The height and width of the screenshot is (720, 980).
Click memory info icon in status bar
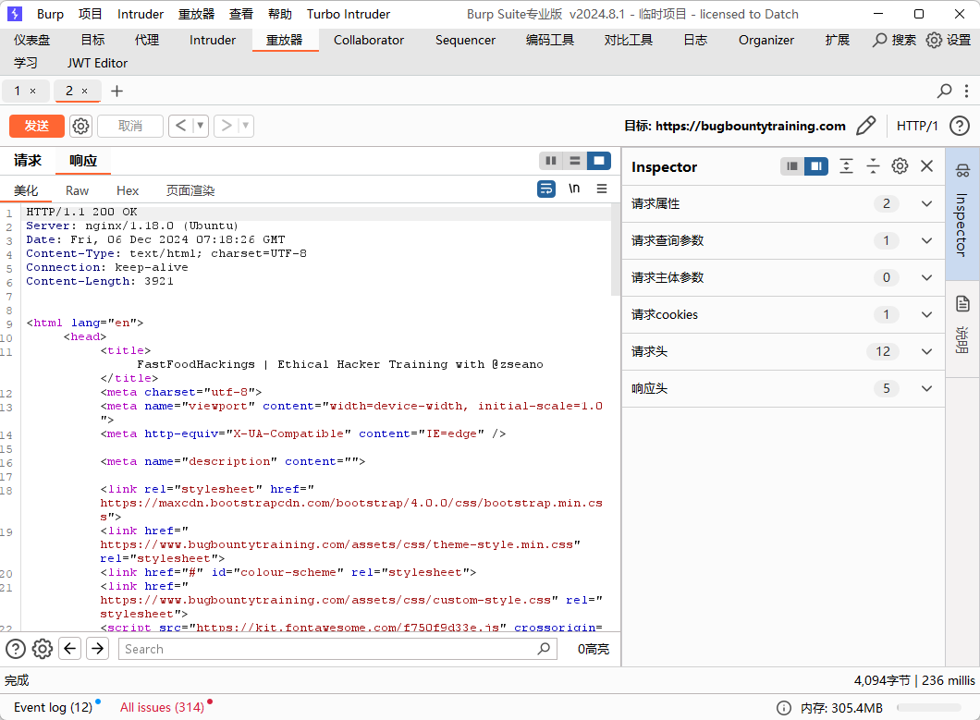coord(783,707)
